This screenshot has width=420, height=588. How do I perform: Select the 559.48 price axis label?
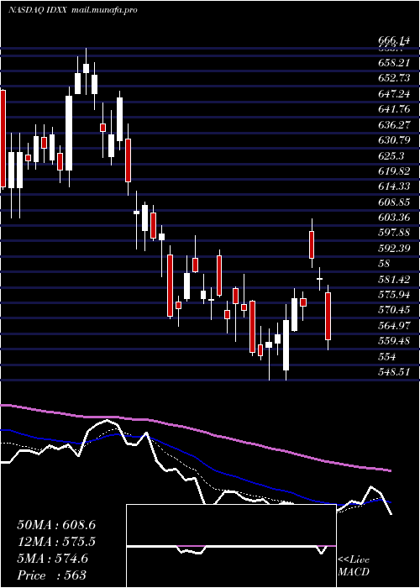click(394, 340)
